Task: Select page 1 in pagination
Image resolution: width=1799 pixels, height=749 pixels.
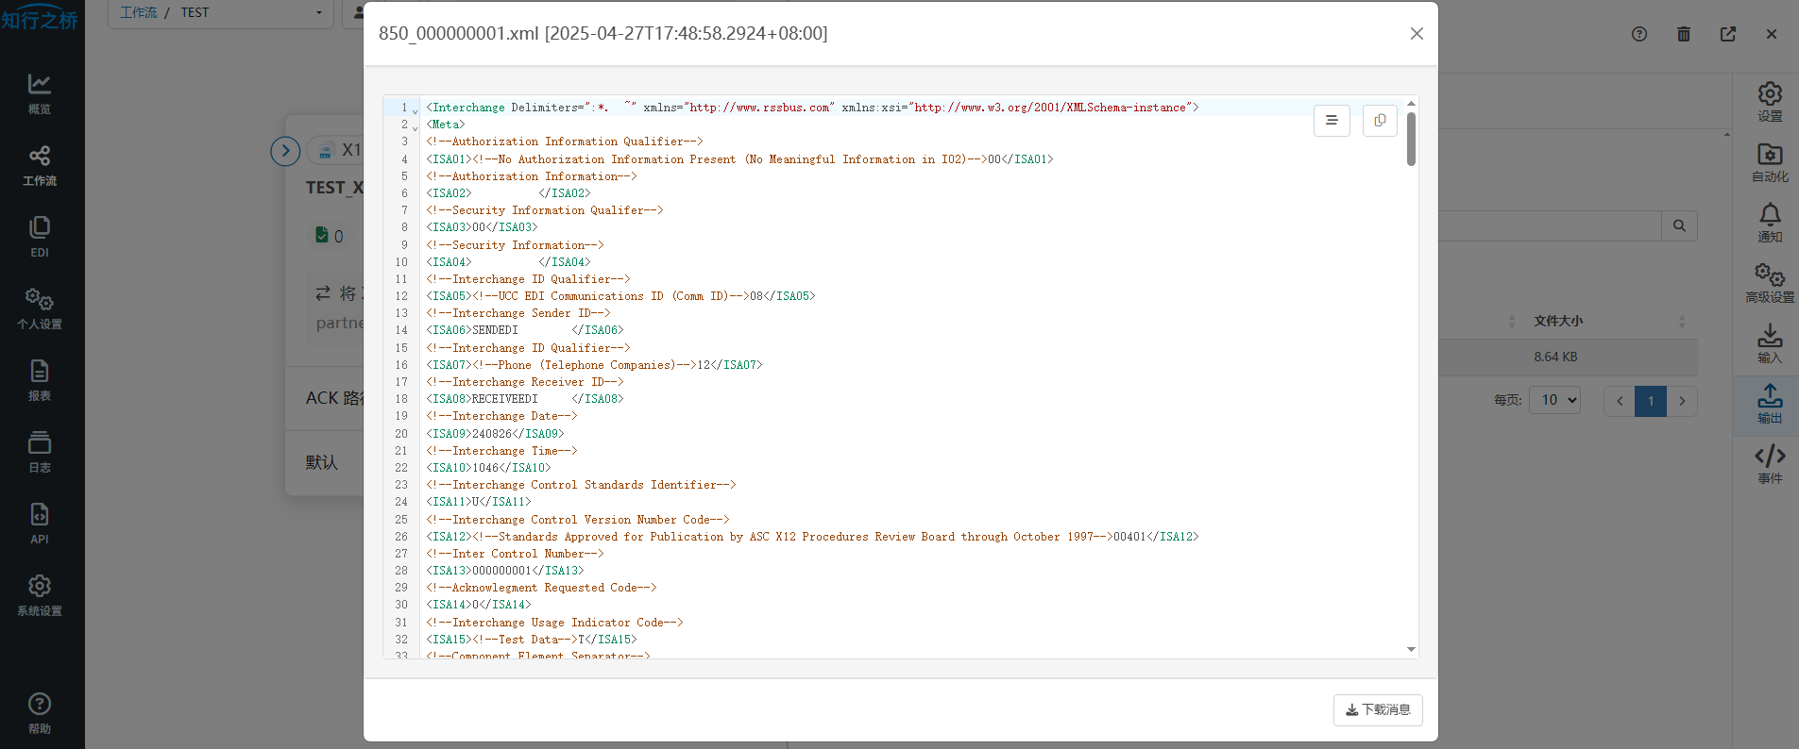Action: (1651, 401)
